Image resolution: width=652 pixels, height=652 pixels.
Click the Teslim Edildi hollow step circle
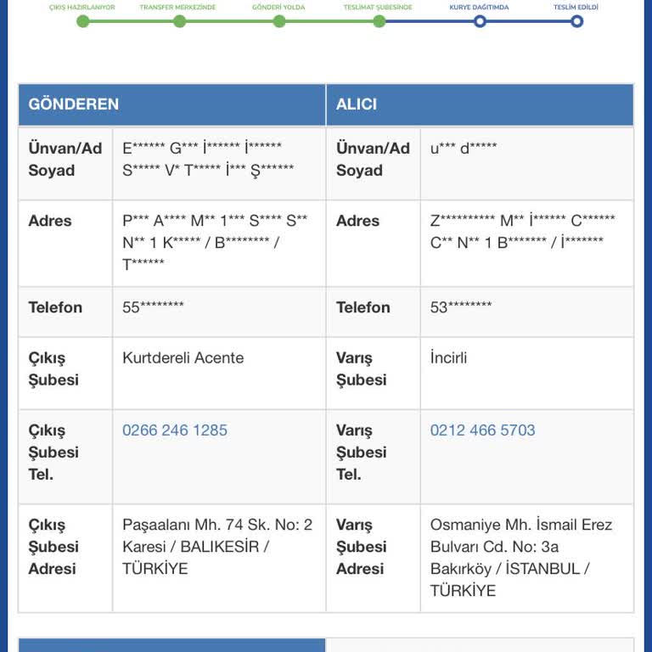tap(576, 21)
